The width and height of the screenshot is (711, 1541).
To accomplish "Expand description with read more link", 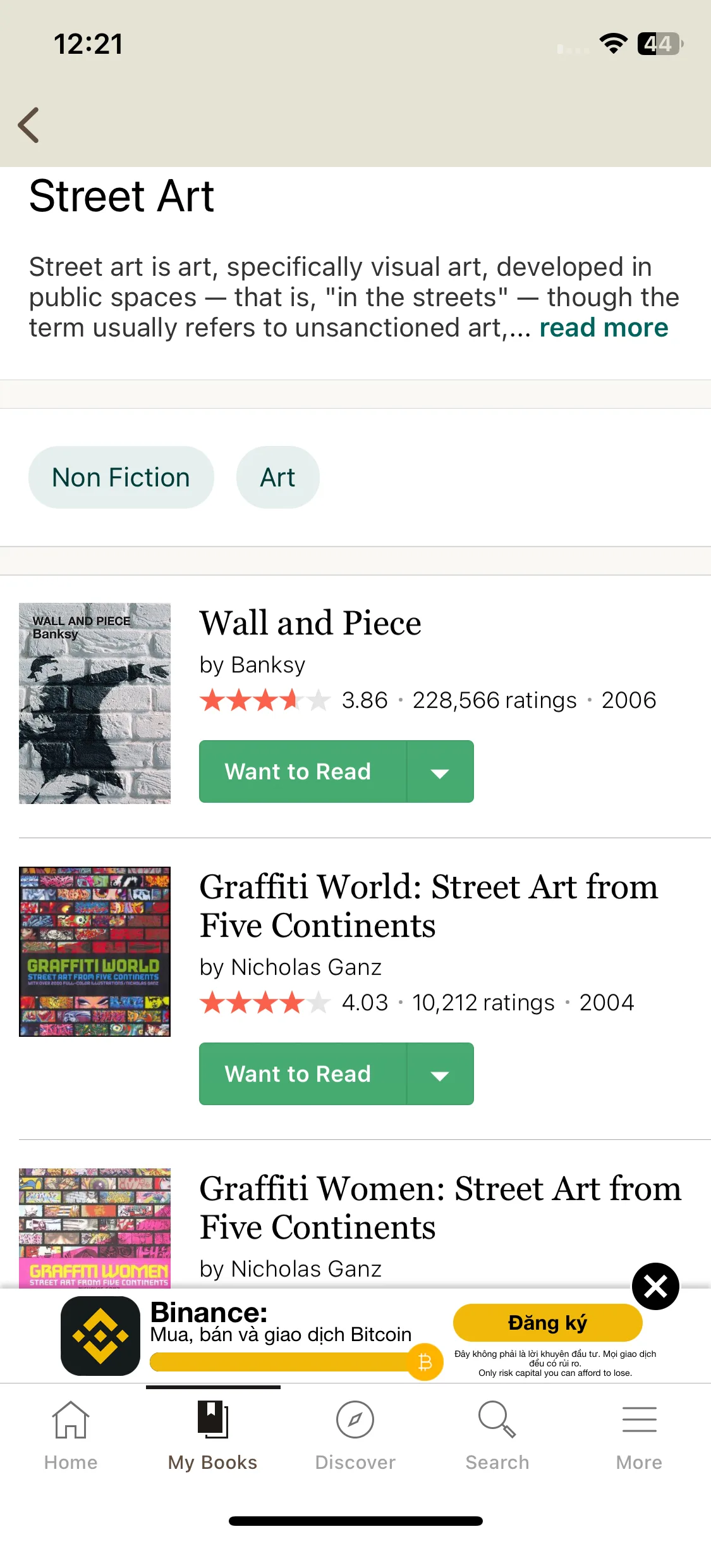I will coord(604,328).
